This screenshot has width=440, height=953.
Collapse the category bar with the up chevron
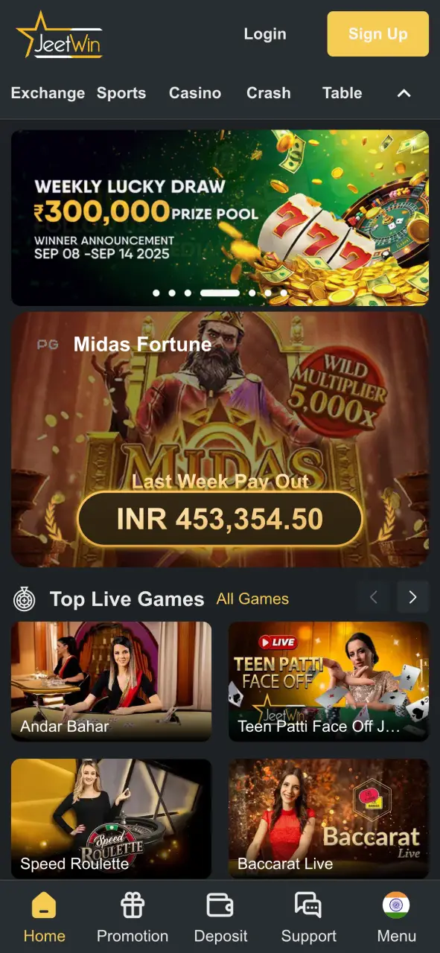pyautogui.click(x=404, y=93)
